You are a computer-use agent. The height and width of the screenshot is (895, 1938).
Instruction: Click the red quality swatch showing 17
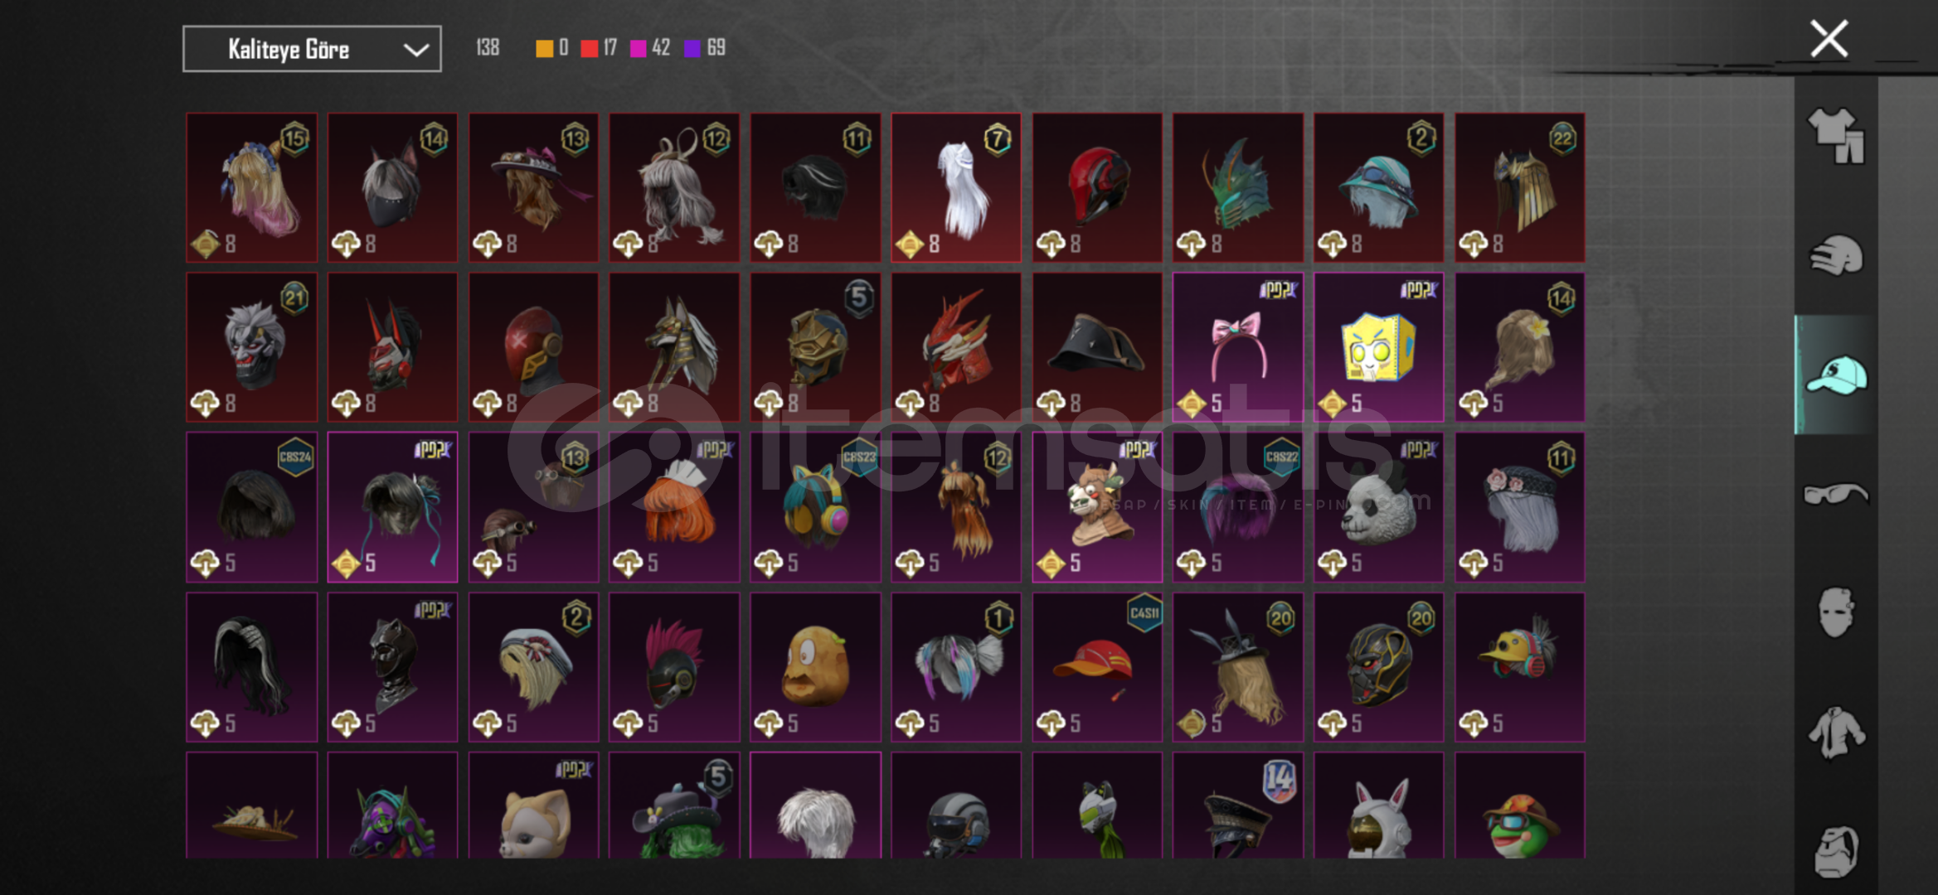click(590, 48)
